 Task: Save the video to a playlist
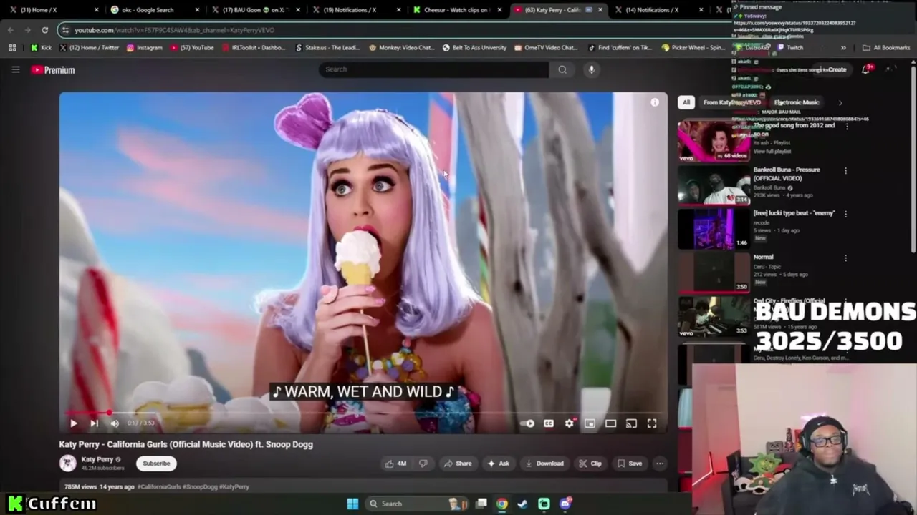pos(630,463)
